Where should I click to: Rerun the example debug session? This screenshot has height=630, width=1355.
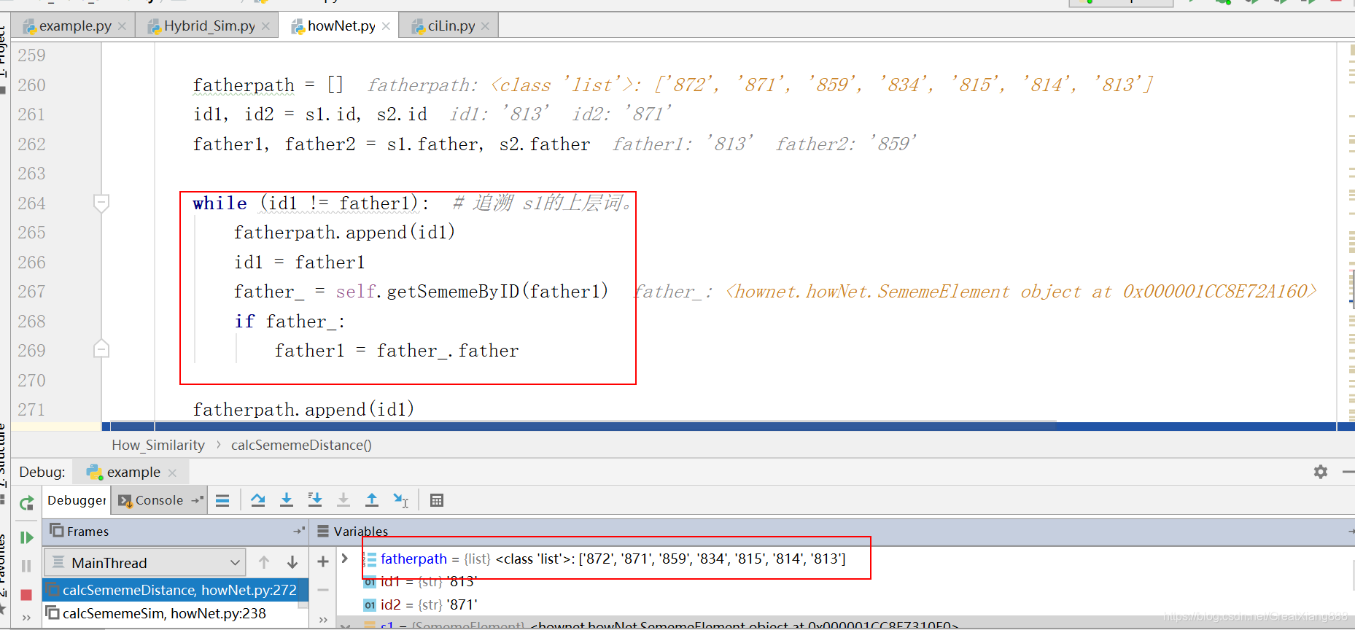(27, 502)
